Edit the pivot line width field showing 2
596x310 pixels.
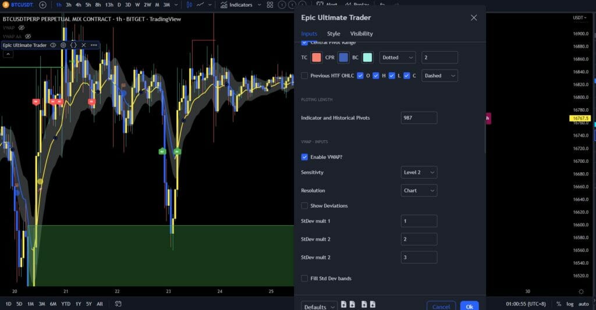point(439,58)
